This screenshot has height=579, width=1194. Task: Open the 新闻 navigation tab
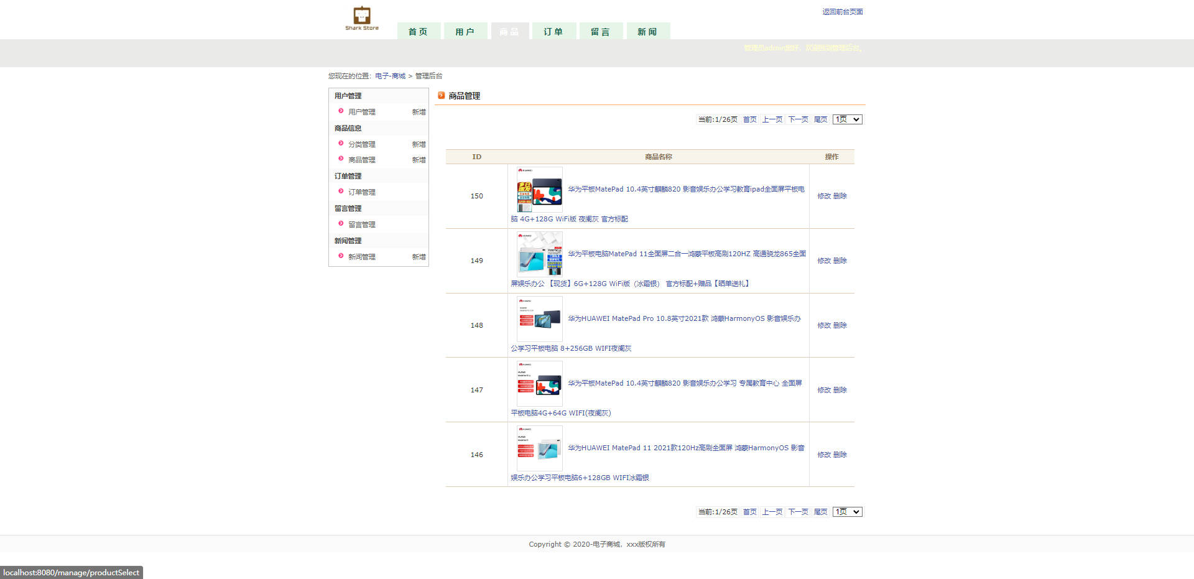pos(647,31)
